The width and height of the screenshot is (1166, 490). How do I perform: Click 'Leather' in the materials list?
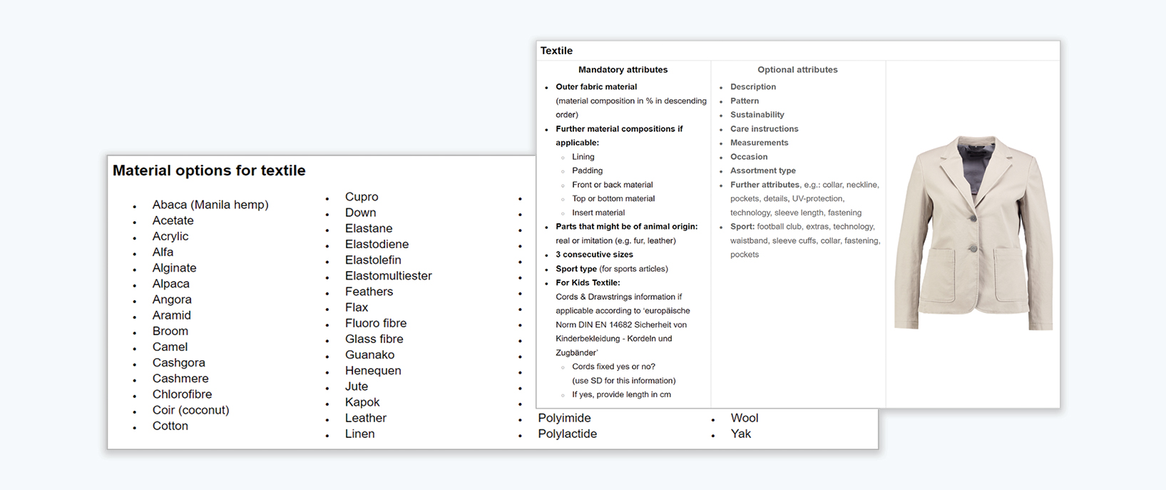[366, 418]
